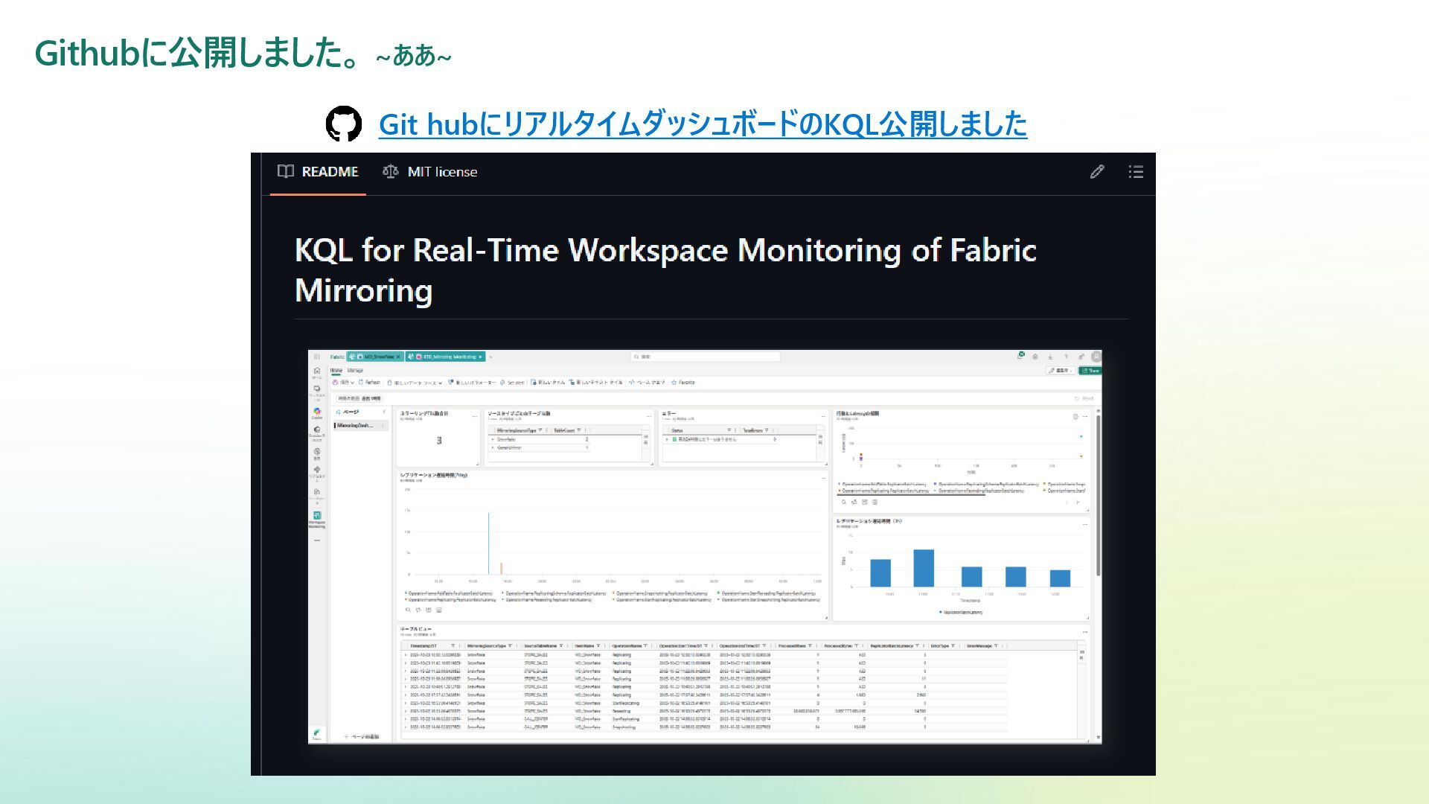The width and height of the screenshot is (1429, 804).
Task: Open the Git hub KQL link
Action: click(x=702, y=124)
